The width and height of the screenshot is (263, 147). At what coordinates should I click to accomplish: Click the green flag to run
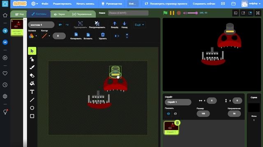pyautogui.click(x=165, y=13)
